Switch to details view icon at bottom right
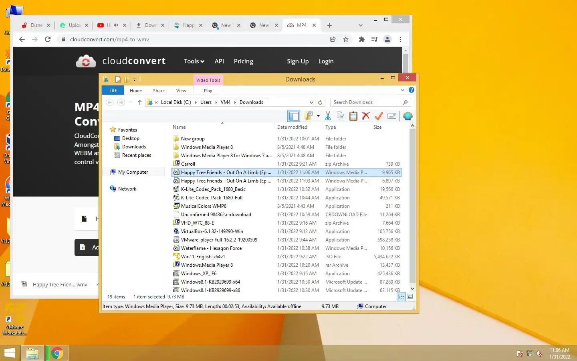Viewport: 577px width, 361px height. 401,297
